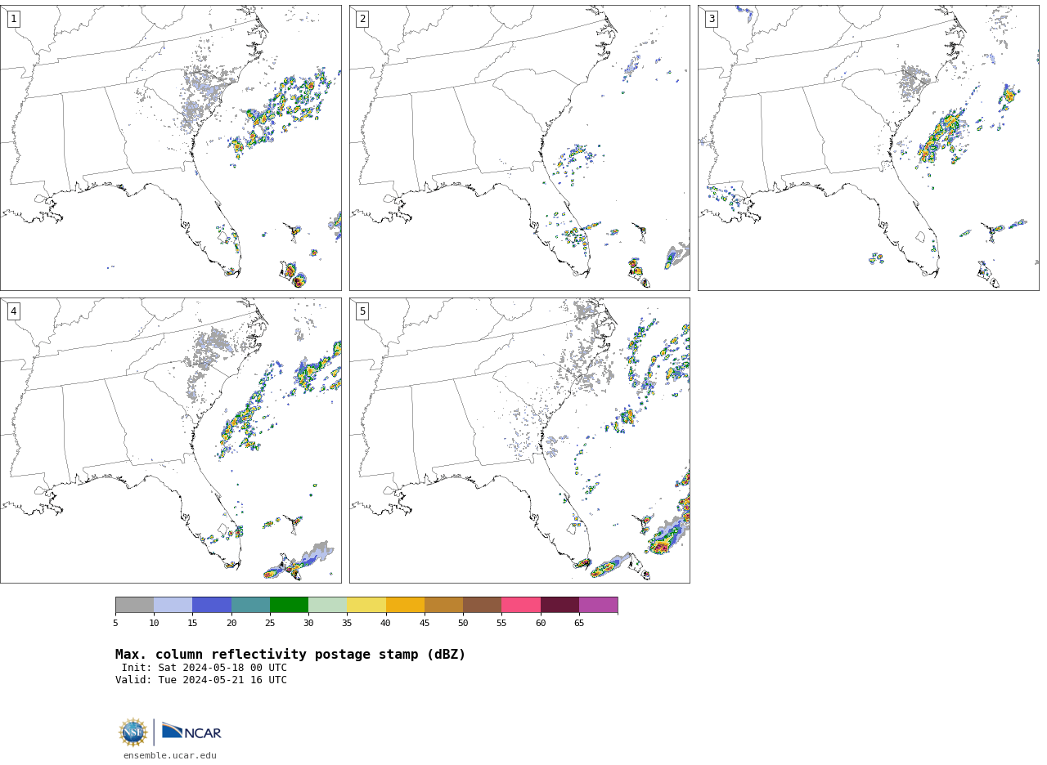This screenshot has width=1047, height=765.
Task: Click the 20 tick label on the colorbar
Action: [x=231, y=624]
